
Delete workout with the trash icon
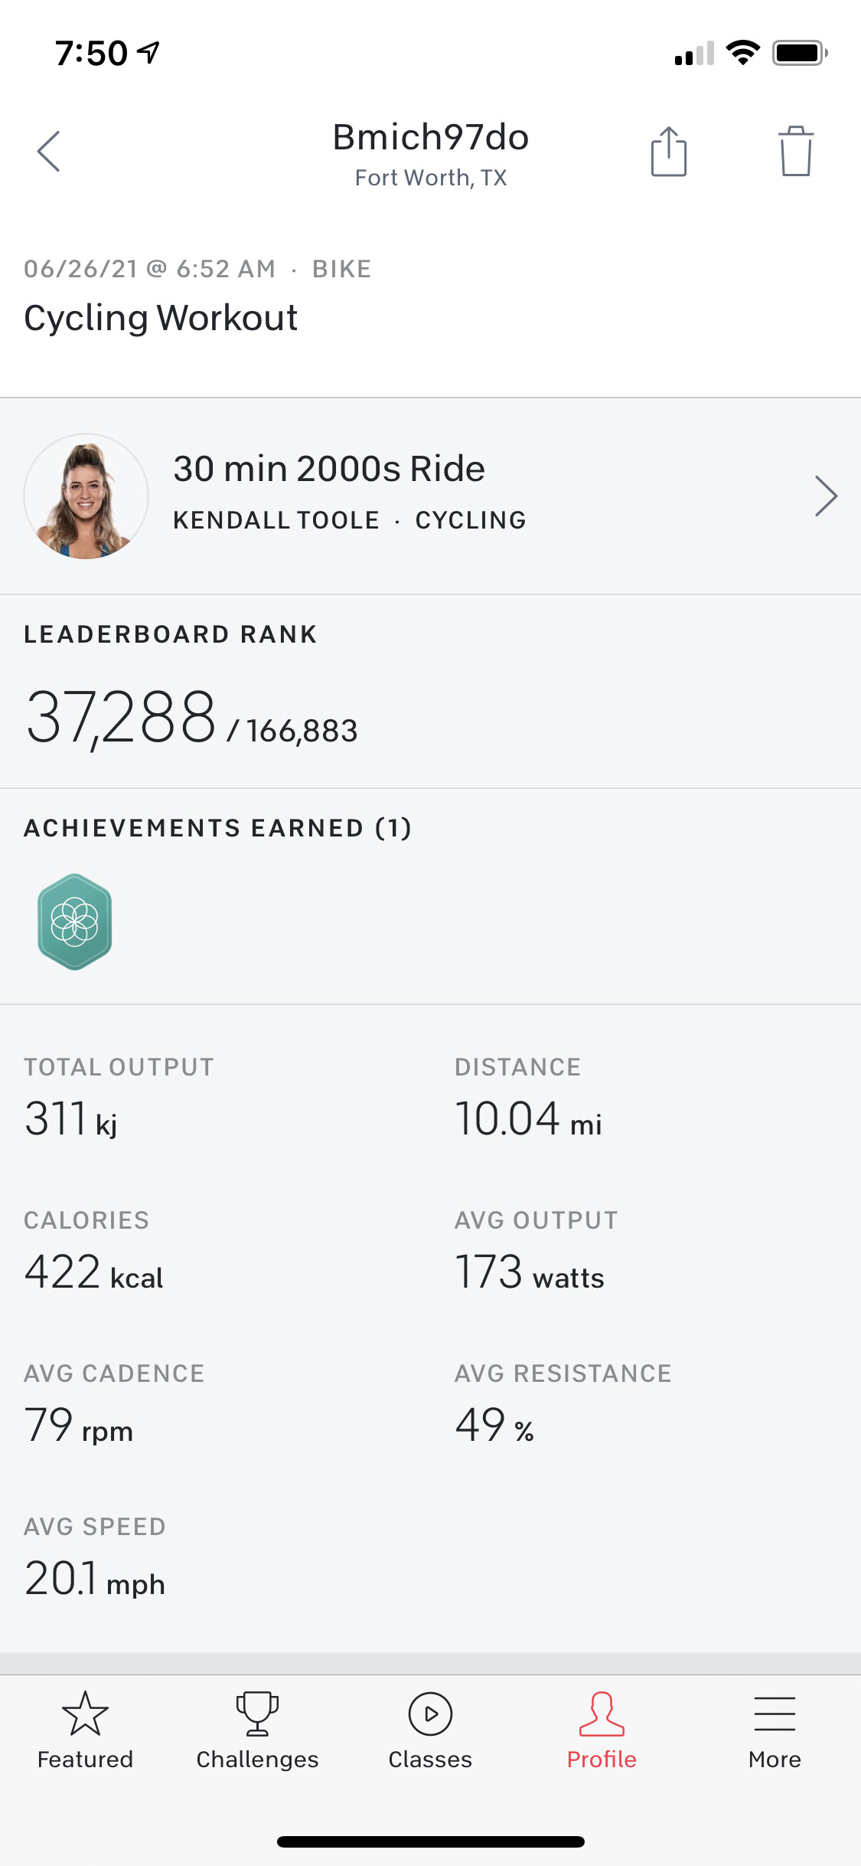coord(796,151)
